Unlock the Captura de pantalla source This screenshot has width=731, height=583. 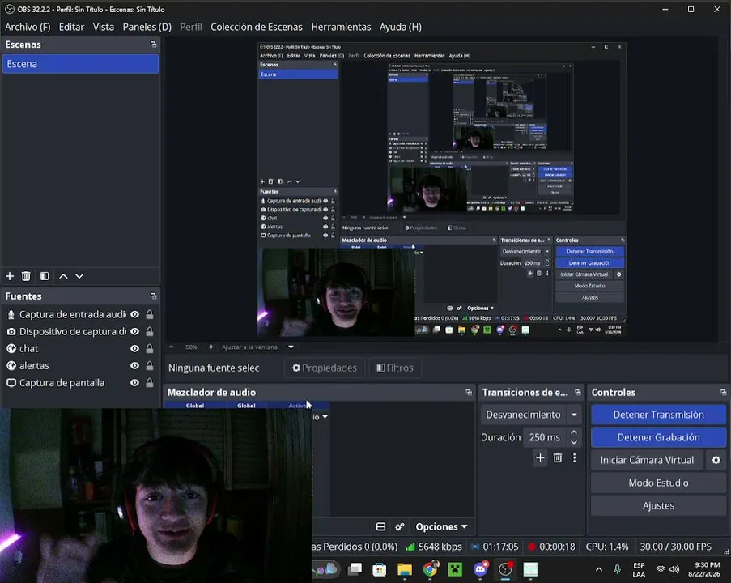click(150, 383)
